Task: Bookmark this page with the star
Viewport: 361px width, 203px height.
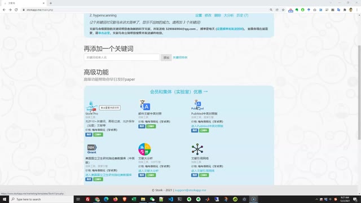Action: tap(283, 10)
